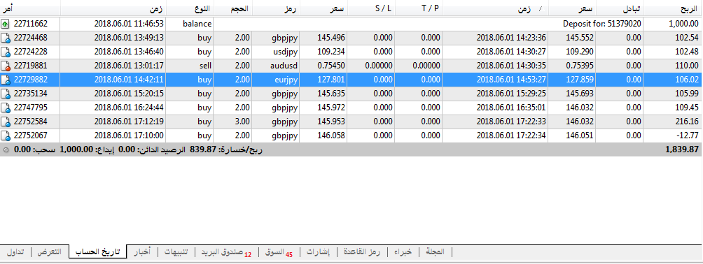Viewport: 703px width, 264px height.
Task: Open the المجلة journal tab
Action: [435, 252]
